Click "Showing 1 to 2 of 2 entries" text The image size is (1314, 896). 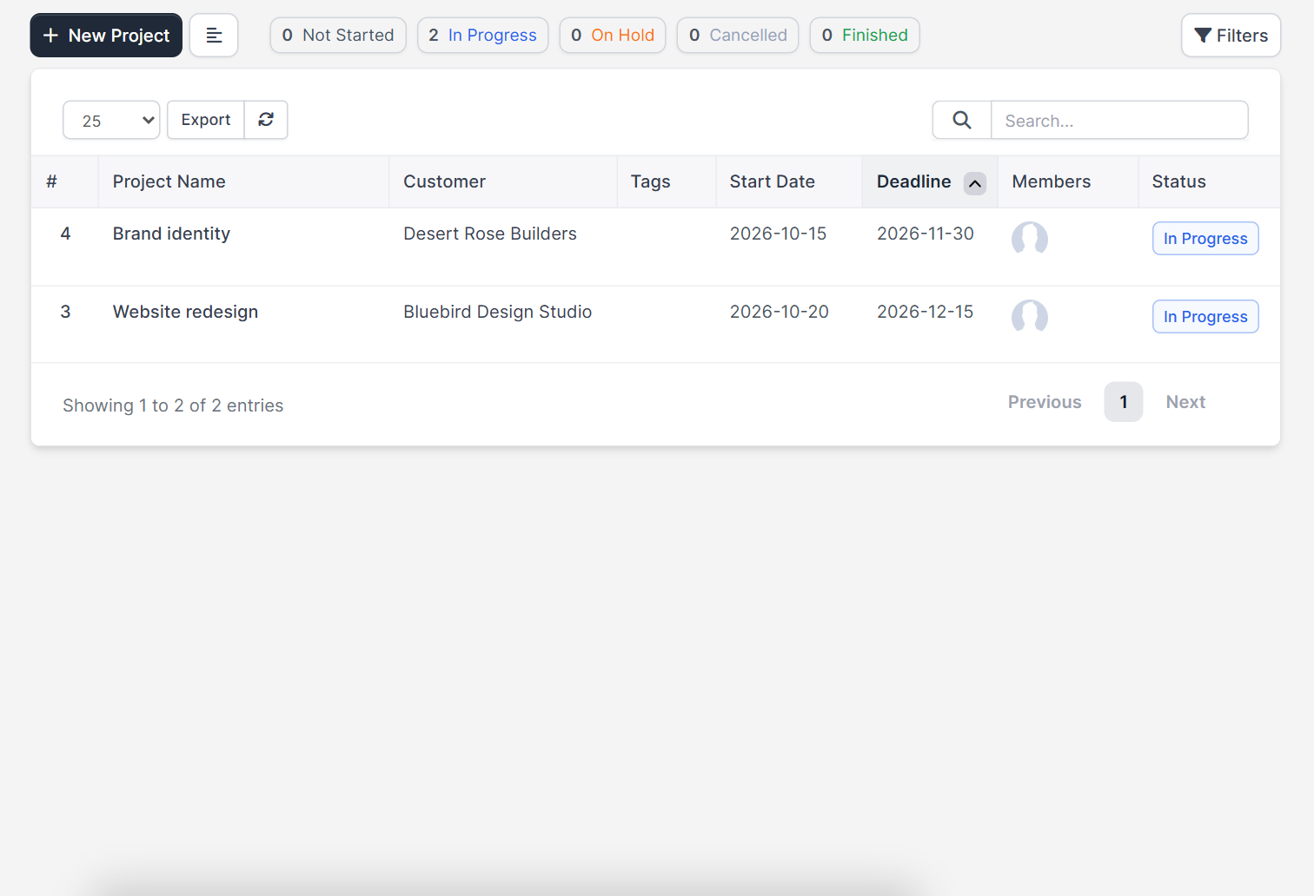coord(173,405)
